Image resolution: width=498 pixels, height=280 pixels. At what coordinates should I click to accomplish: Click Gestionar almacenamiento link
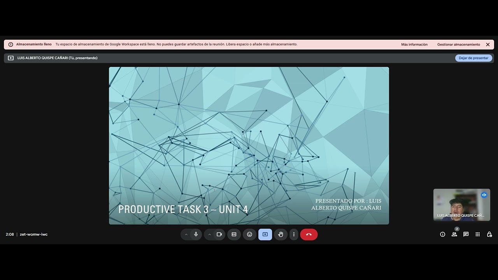click(459, 44)
